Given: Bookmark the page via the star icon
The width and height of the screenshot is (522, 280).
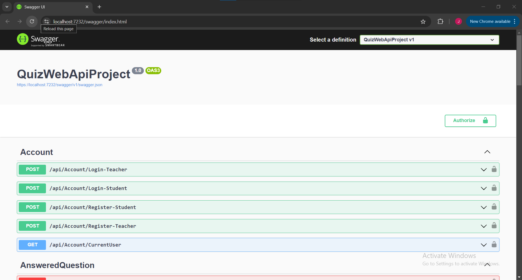Looking at the screenshot, I should (x=423, y=21).
